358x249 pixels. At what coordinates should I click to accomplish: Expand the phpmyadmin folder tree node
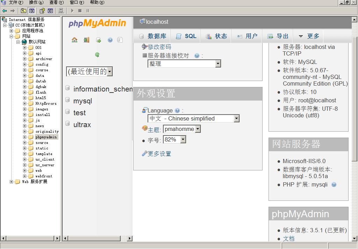point(25,137)
